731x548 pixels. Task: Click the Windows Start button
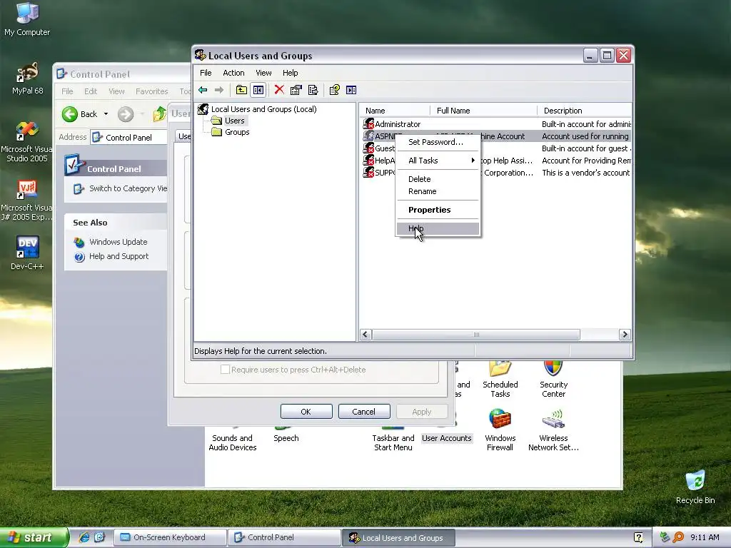point(34,537)
